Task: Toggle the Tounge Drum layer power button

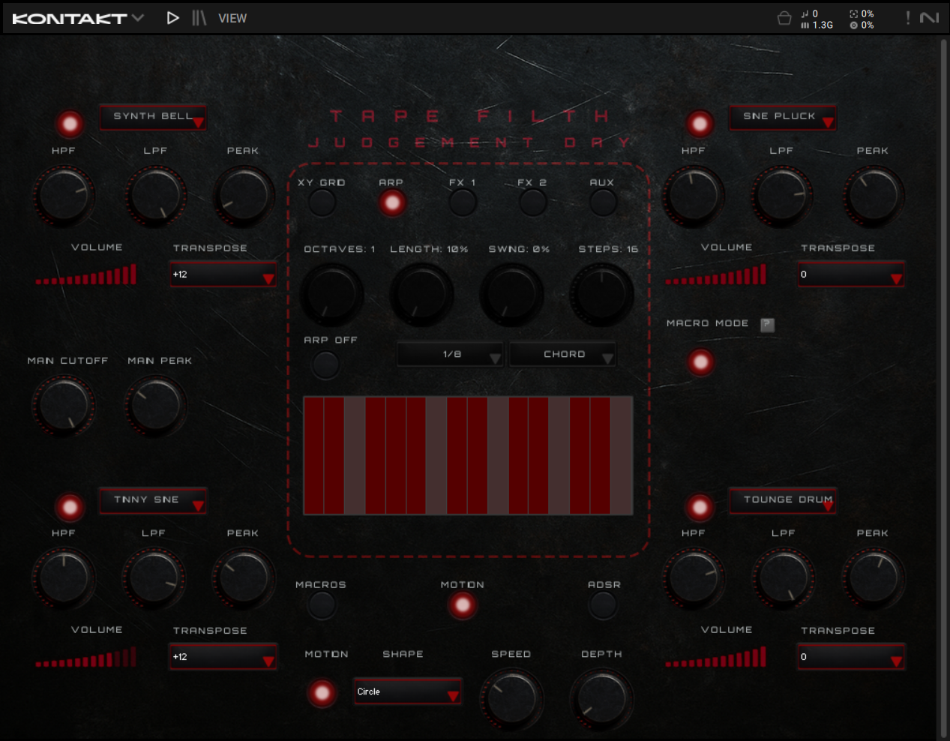Action: pos(700,508)
